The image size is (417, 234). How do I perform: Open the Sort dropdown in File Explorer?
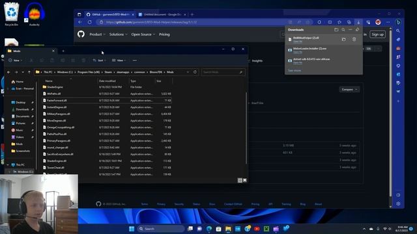pyautogui.click(x=100, y=60)
